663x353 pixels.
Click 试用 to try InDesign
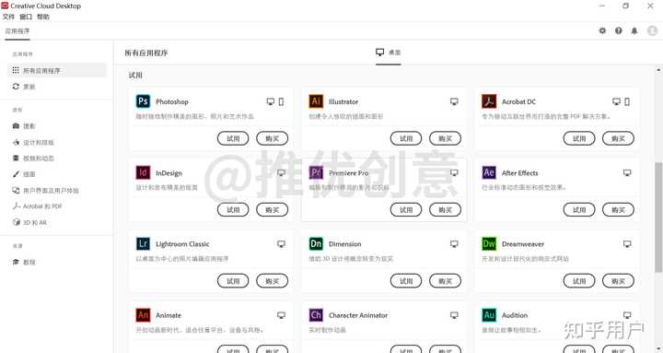[x=233, y=209]
